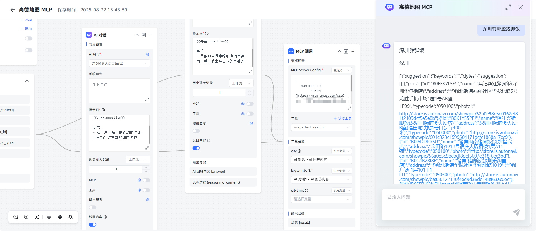The image size is (536, 231).
Task: Open 历史聊天记录 工作流 dropdown in keyword-extraction node
Action: (241, 83)
